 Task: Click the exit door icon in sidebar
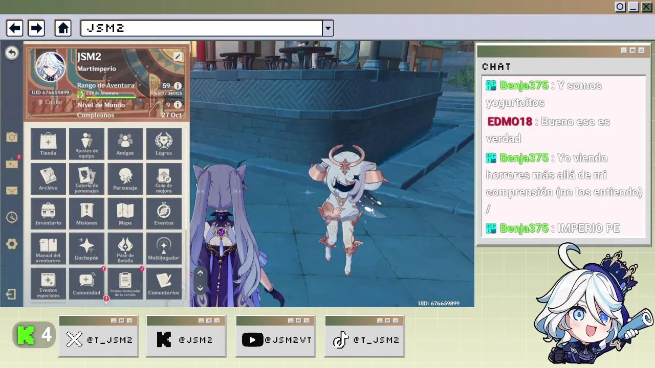coord(11,294)
